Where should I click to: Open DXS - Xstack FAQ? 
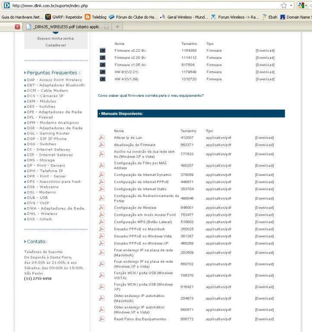coord(39,219)
